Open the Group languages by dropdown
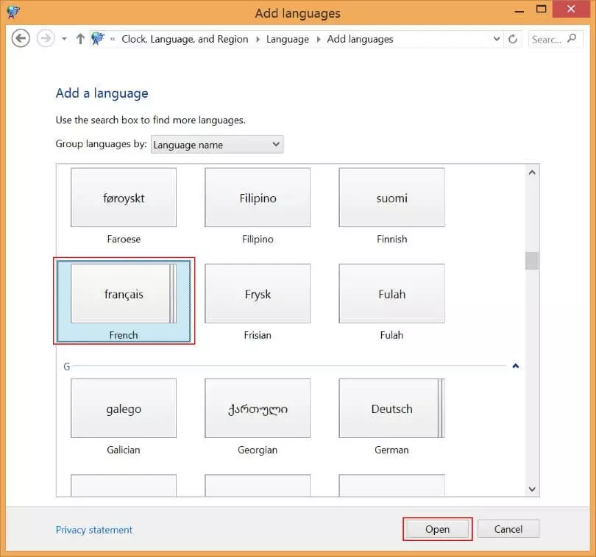 (x=217, y=144)
